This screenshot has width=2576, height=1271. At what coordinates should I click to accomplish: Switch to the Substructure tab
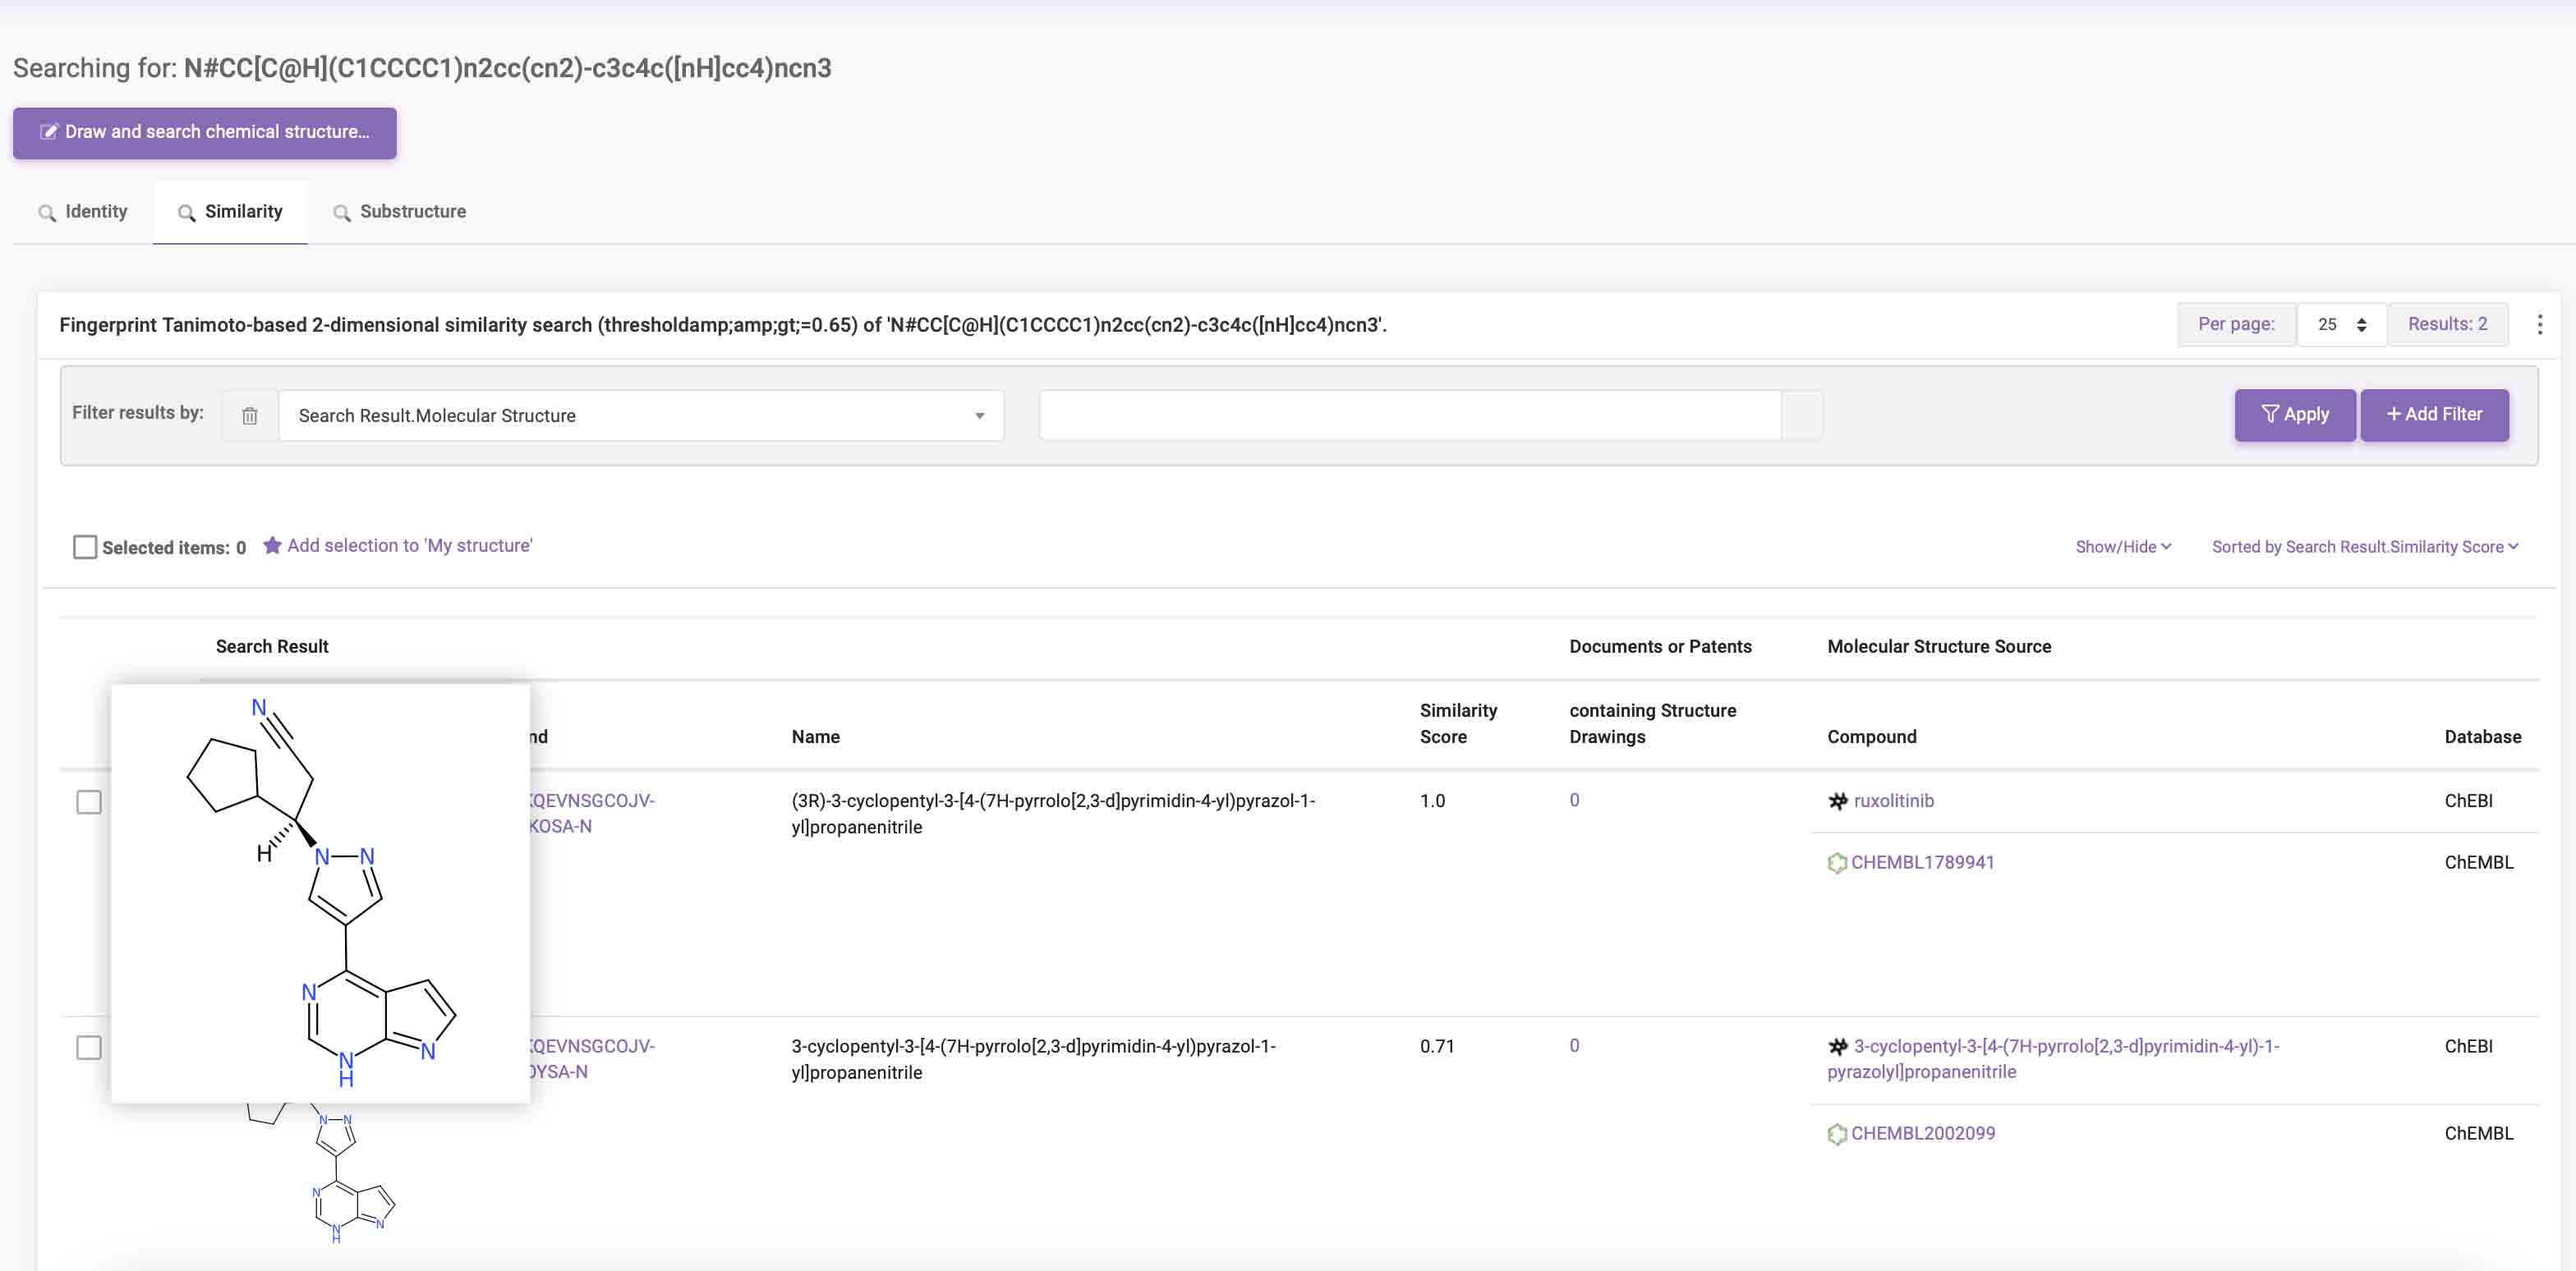pos(412,212)
